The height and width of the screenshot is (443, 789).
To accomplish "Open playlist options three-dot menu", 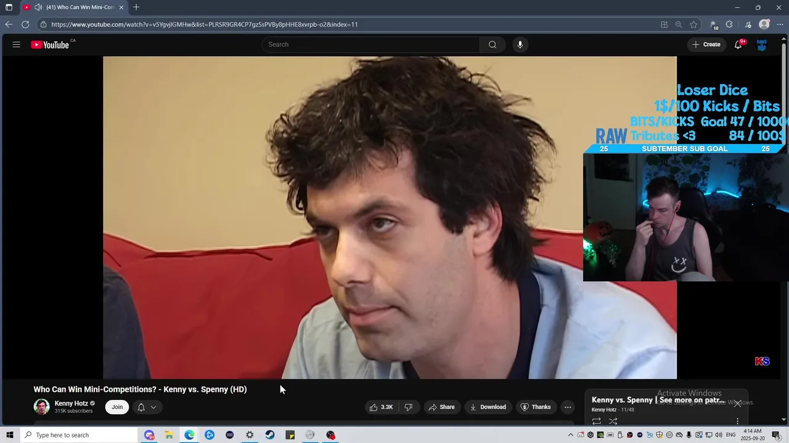I will click(737, 421).
